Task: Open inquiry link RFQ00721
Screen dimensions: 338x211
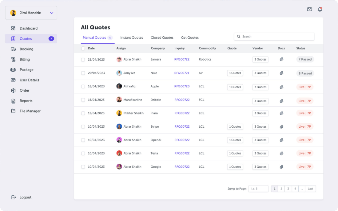Action: pos(182,73)
